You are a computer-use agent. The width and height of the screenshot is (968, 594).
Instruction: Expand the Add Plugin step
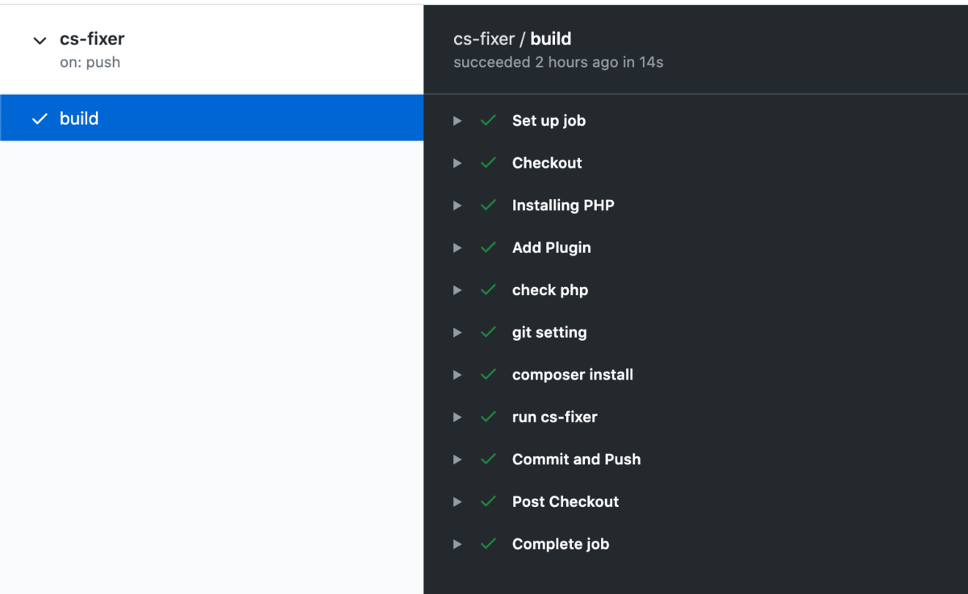(x=457, y=247)
